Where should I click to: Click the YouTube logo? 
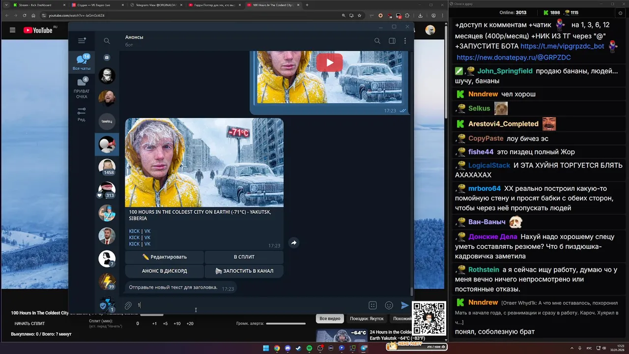(x=38, y=30)
